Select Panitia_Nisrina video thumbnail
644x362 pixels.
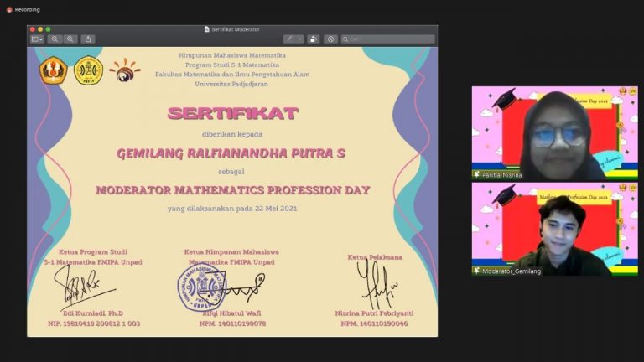[554, 132]
